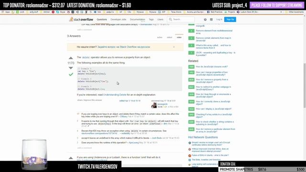Dismiss the Russian Stack Overflow banner
This screenshot has height=172, width=306.
coord(174,47)
